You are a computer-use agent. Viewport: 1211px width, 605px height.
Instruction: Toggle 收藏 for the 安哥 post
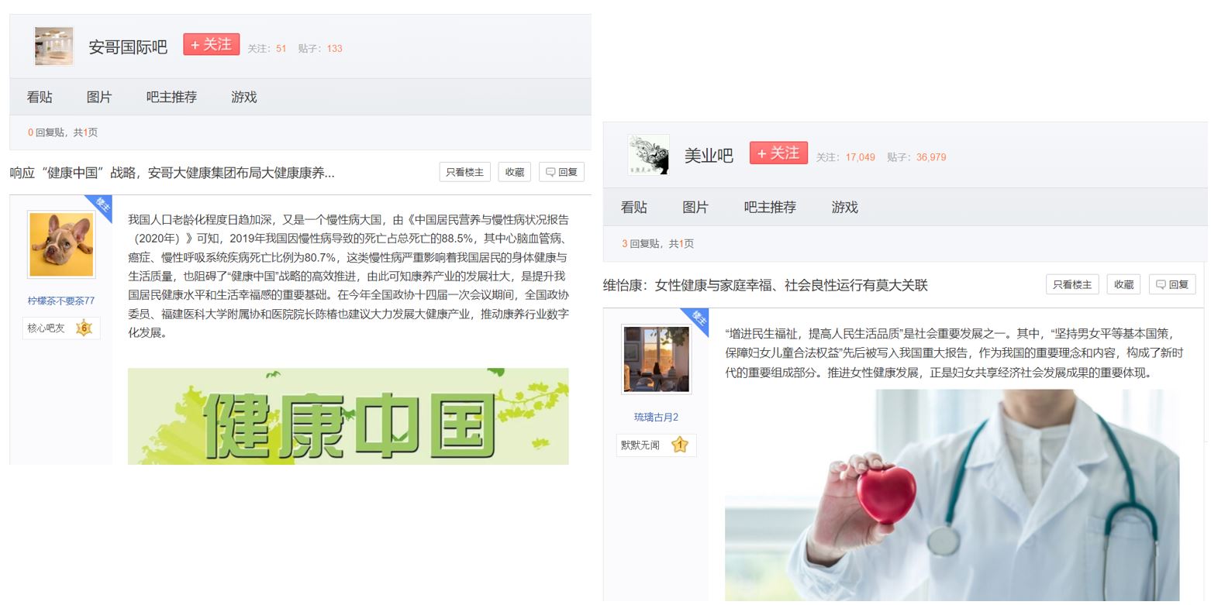click(515, 172)
